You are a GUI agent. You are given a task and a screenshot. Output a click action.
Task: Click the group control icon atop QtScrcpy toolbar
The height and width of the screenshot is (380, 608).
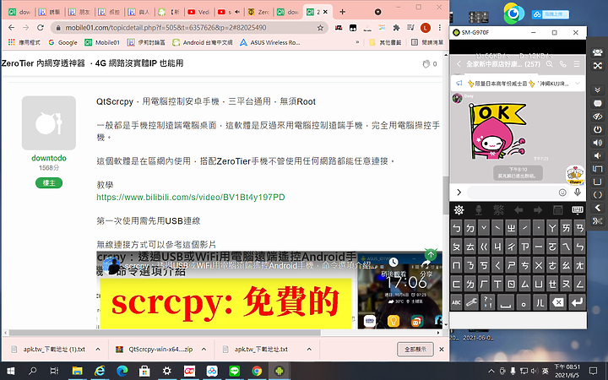click(597, 53)
